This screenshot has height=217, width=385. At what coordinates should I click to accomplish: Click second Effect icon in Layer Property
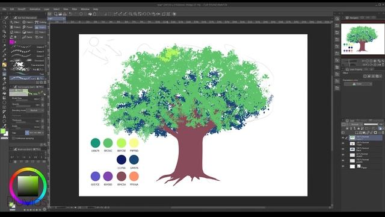point(369,77)
